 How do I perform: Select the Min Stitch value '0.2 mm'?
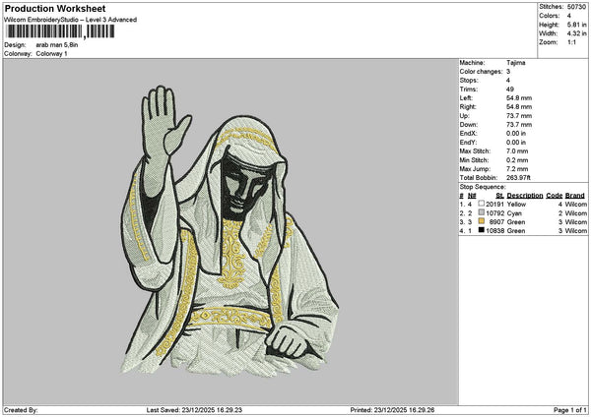(x=517, y=160)
